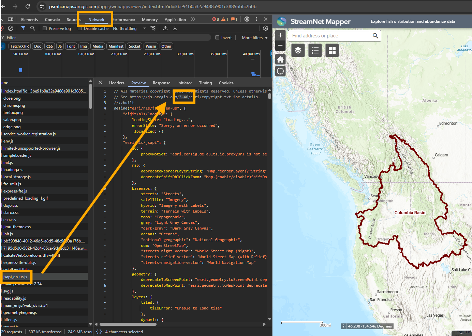Click the request list vertical scrollbar
This screenshot has width=472, height=336.
pos(90,96)
